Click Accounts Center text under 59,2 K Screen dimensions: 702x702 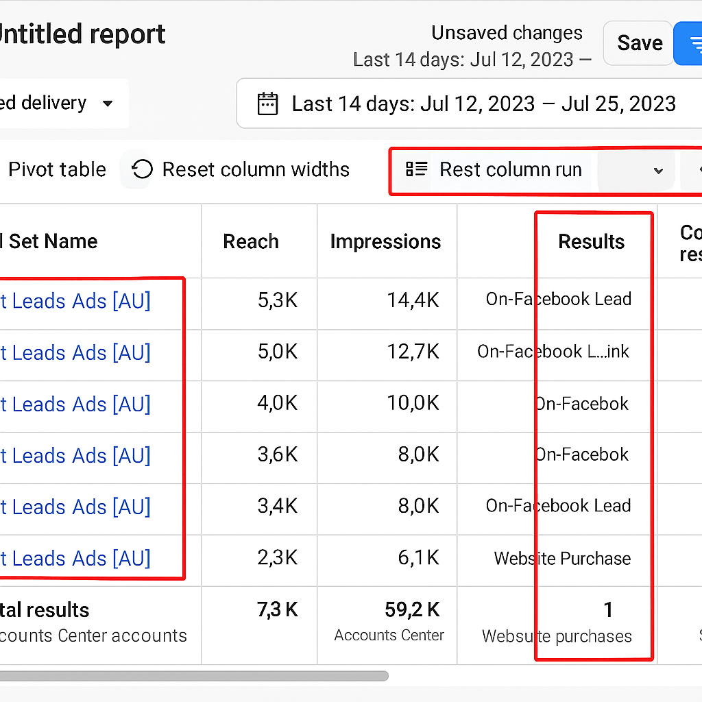tap(389, 635)
